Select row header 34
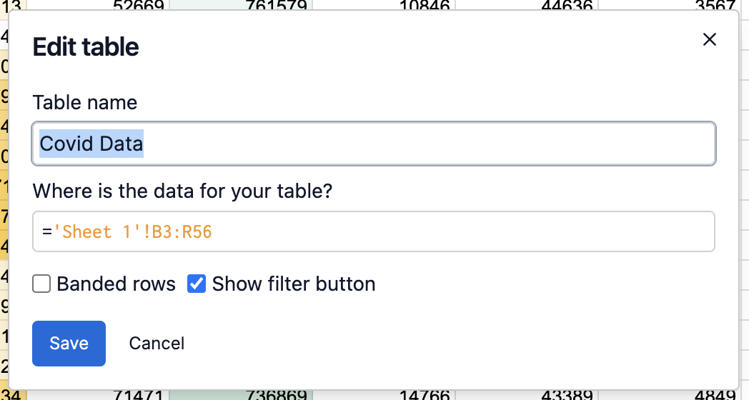Screen dimensions: 749x400 tap(13, 395)
